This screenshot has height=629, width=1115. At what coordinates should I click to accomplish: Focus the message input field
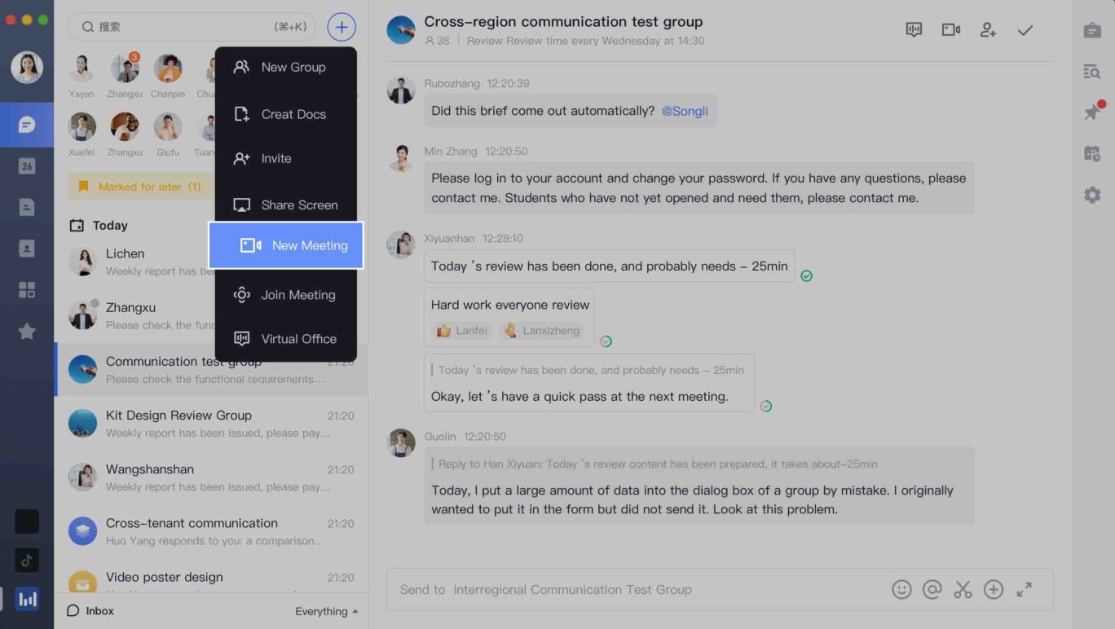pos(636,590)
